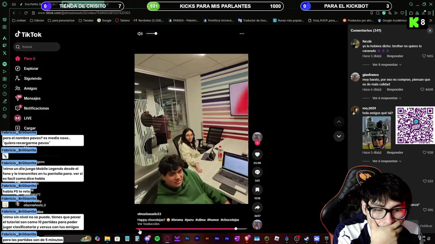Open the Siguiendo feed

click(x=33, y=78)
